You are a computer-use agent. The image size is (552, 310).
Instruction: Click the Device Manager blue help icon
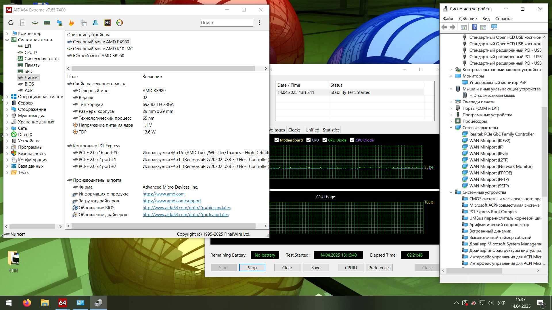pyautogui.click(x=475, y=27)
